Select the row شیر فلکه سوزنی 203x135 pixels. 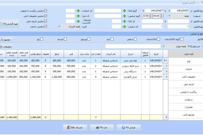pos(84,66)
